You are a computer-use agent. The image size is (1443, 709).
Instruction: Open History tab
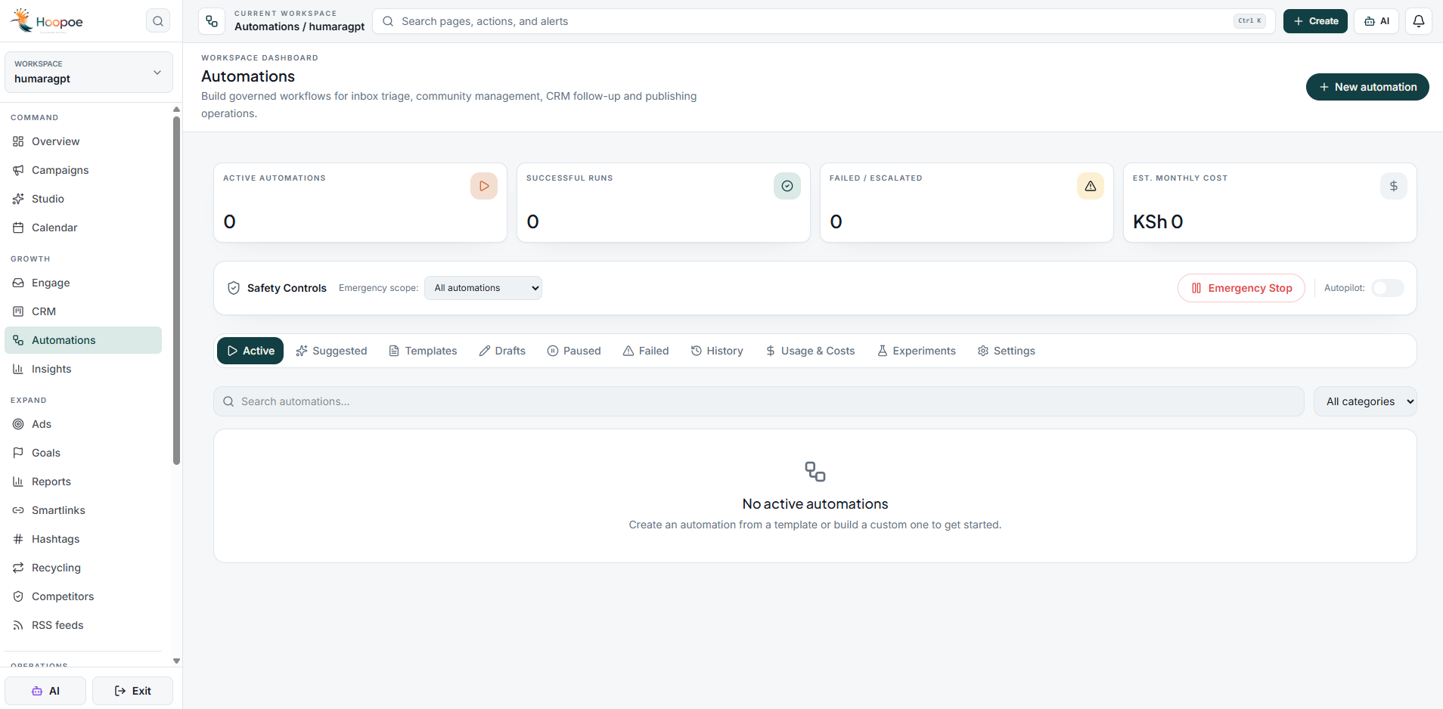(x=717, y=351)
